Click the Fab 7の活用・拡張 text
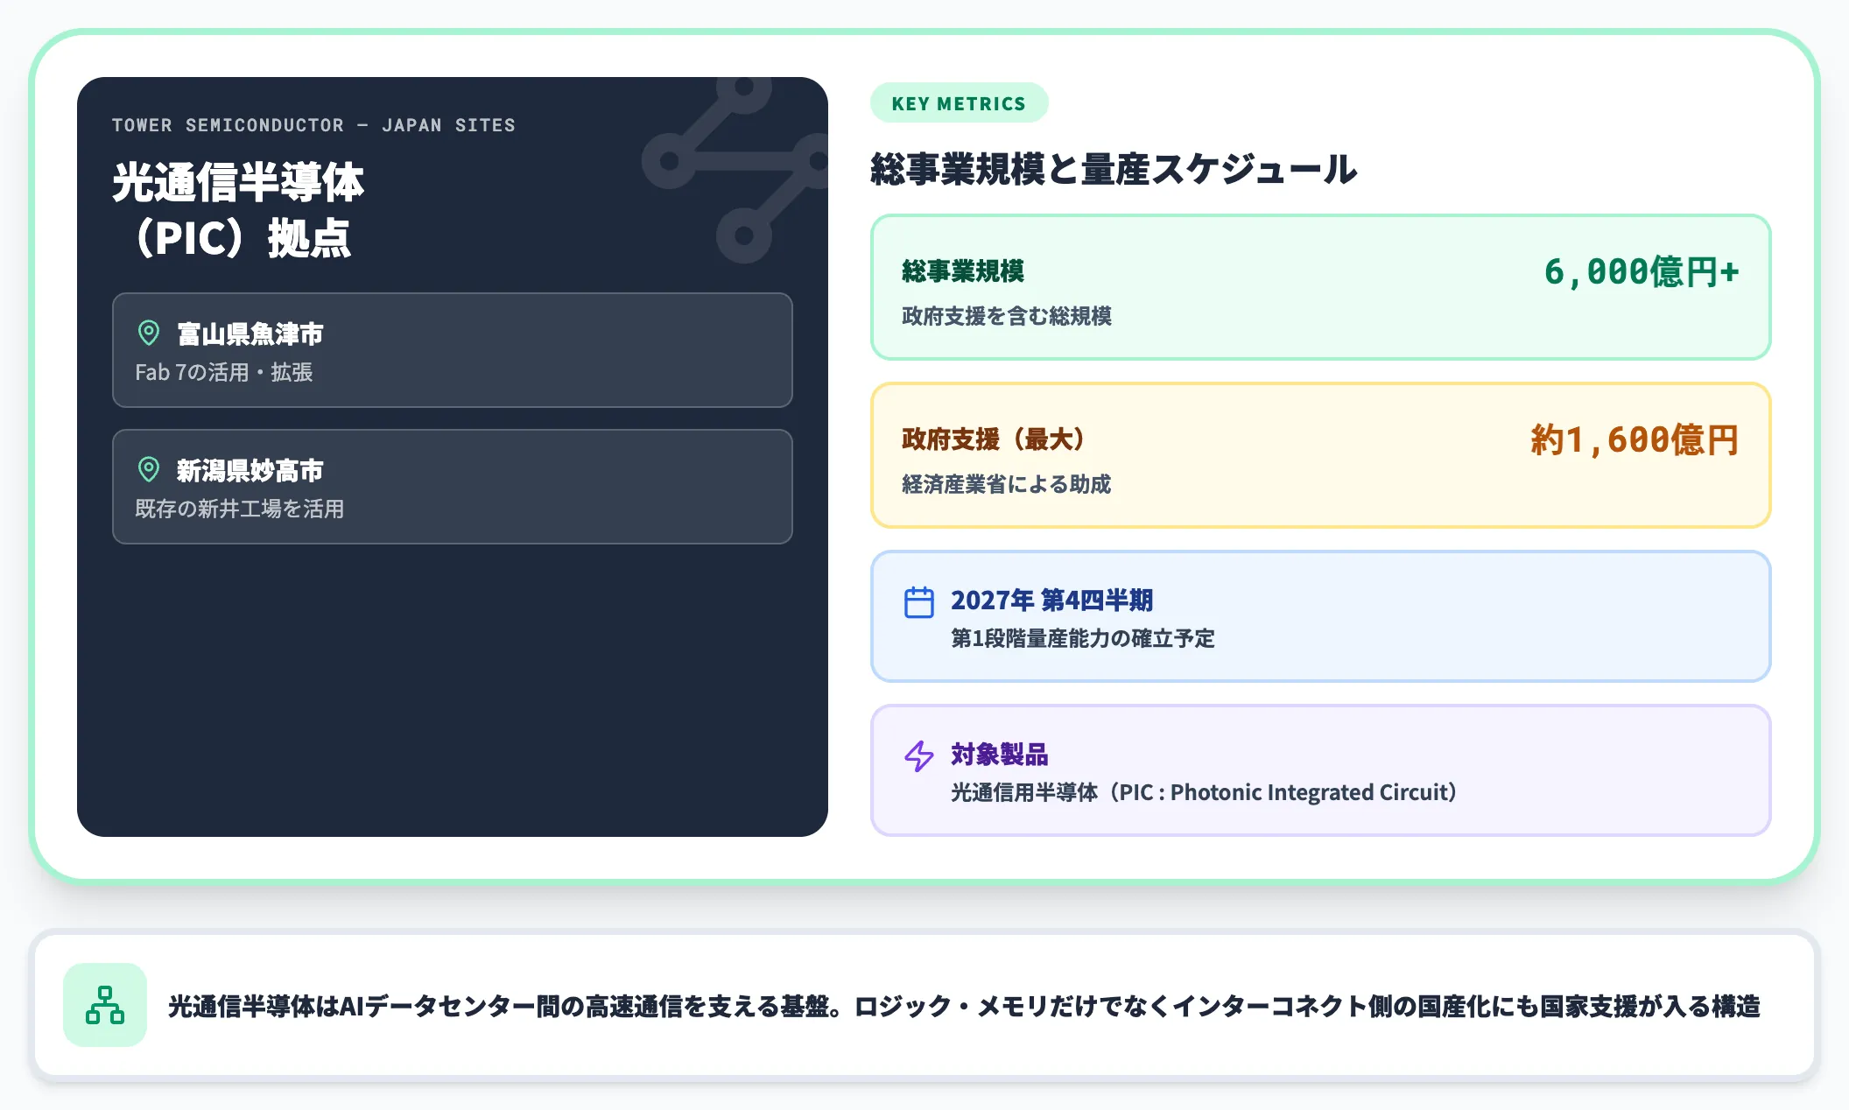Viewport: 1849px width, 1110px height. coord(224,372)
